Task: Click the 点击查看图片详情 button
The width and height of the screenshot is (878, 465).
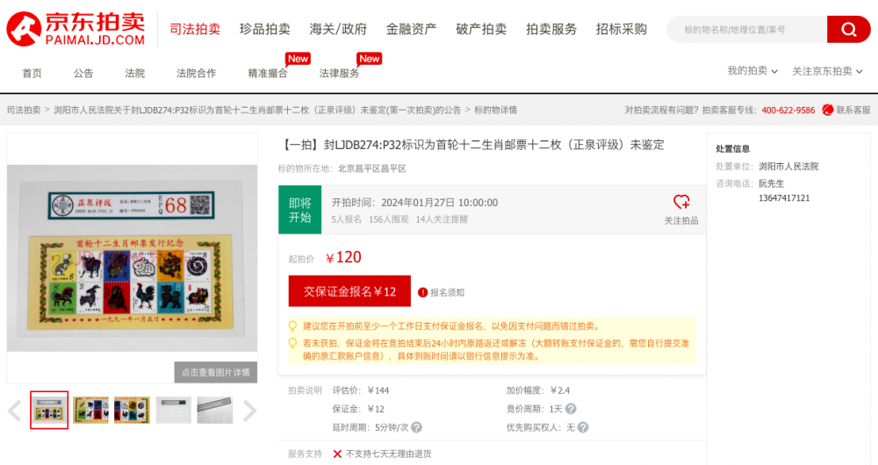Action: (216, 372)
